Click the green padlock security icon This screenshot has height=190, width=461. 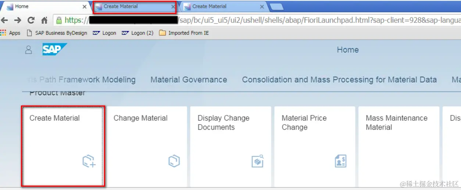(x=59, y=20)
